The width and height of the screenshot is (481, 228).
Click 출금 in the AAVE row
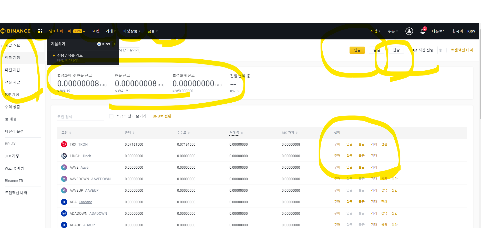[362, 167]
